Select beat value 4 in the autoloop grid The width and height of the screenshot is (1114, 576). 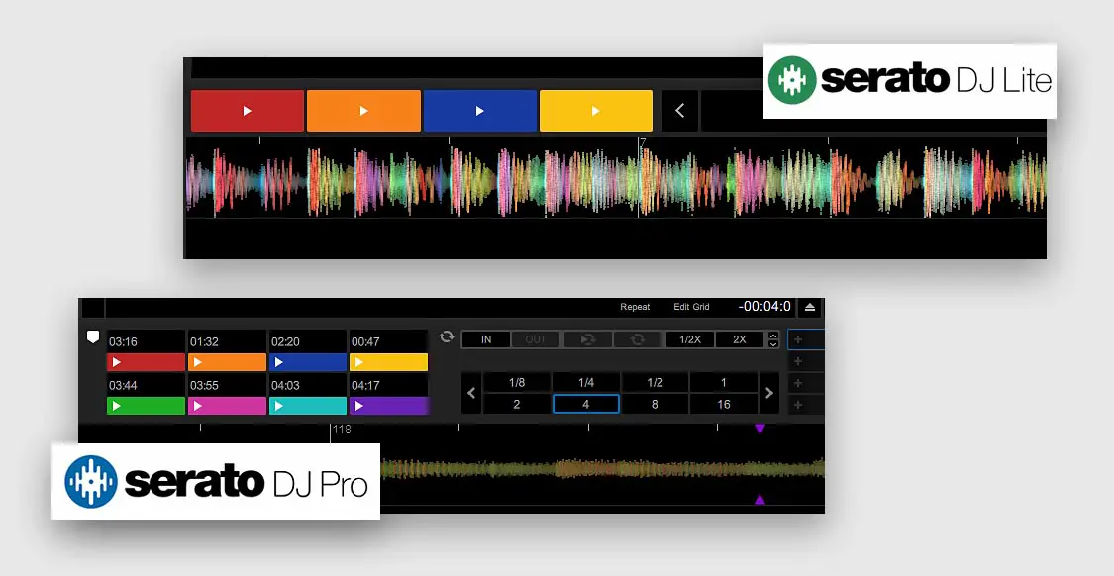click(586, 403)
